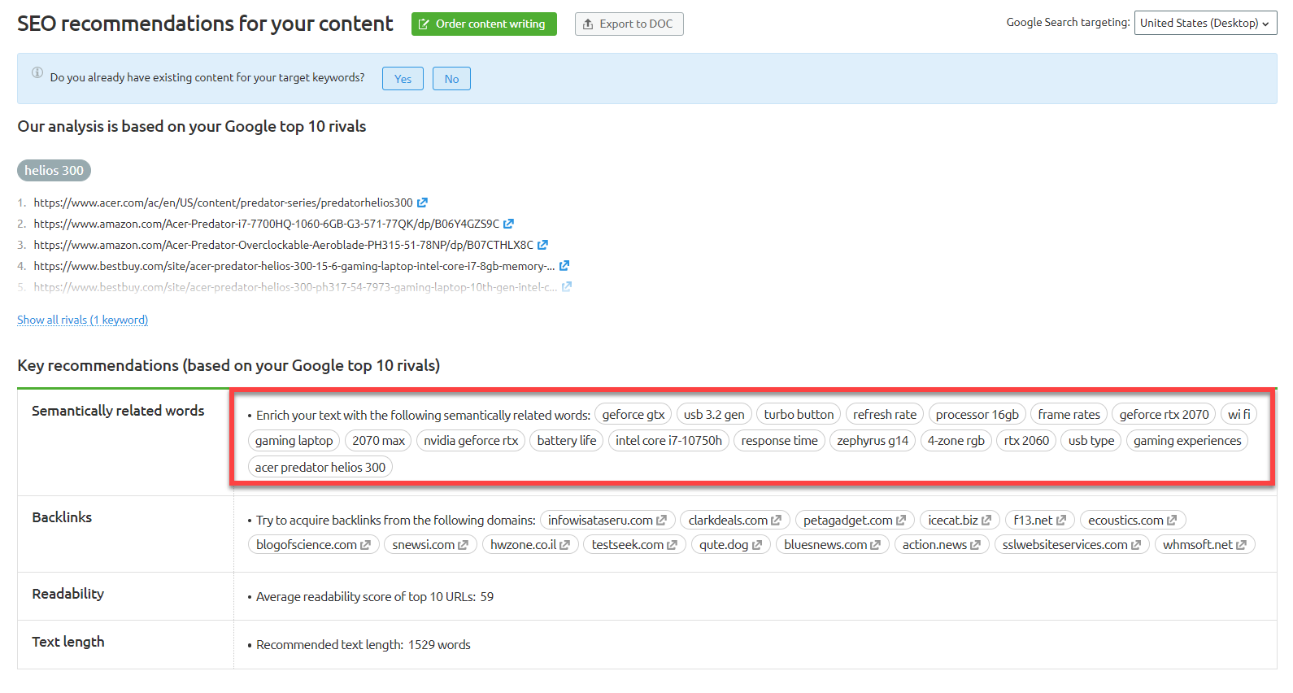Image resolution: width=1293 pixels, height=693 pixels.
Task: Open external link icon for Amazon B07CTHLX8C URL
Action: point(542,245)
